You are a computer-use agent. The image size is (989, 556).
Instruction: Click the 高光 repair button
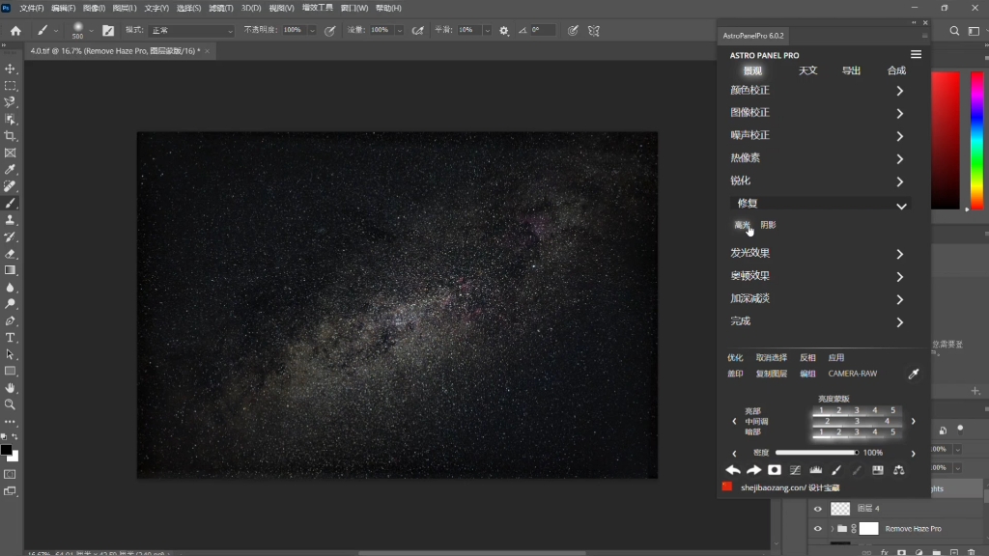[743, 225]
